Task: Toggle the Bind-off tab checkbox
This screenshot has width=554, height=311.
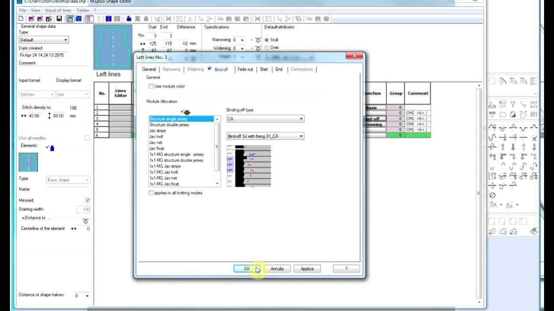Action: [x=209, y=69]
